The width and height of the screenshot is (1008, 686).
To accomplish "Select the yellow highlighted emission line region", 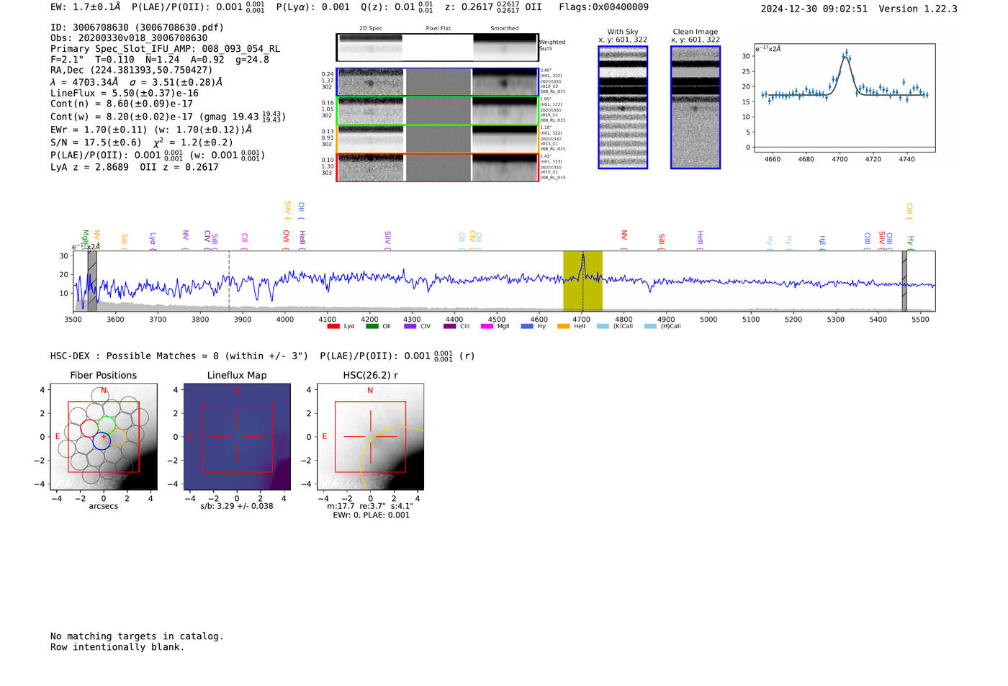I will click(x=582, y=281).
